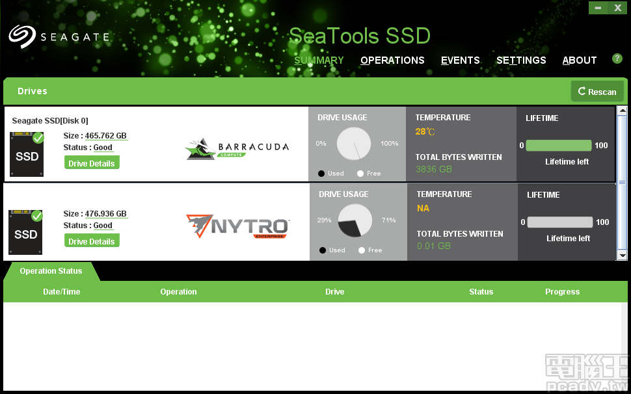631x394 pixels.
Task: Switch to the Operations tab
Action: pyautogui.click(x=392, y=60)
